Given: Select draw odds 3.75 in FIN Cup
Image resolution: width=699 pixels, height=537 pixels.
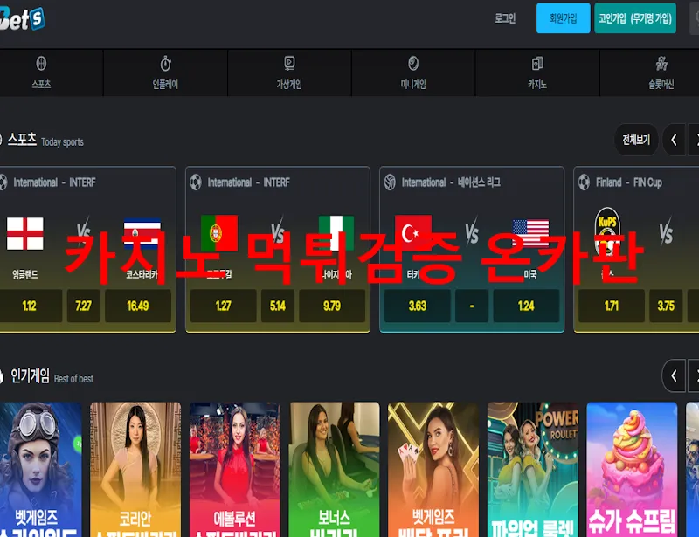Looking at the screenshot, I should (x=666, y=306).
